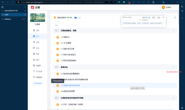Screen dimensions: 185x110
Task: Click orange task badge beside 3.1 引子
Action: (x=58, y=105)
